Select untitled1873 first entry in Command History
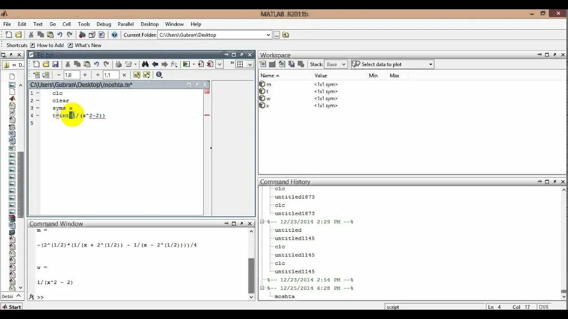Image resolution: width=568 pixels, height=319 pixels. coord(294,197)
